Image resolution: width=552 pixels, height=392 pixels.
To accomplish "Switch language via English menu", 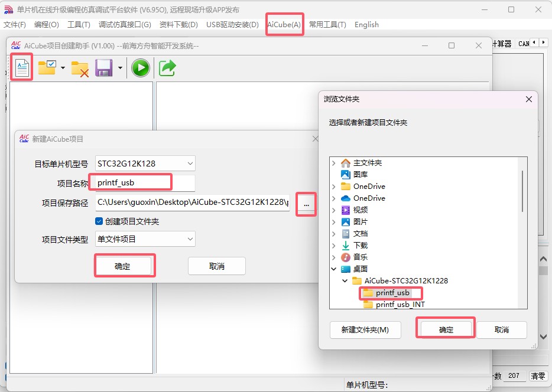I will pyautogui.click(x=366, y=25).
